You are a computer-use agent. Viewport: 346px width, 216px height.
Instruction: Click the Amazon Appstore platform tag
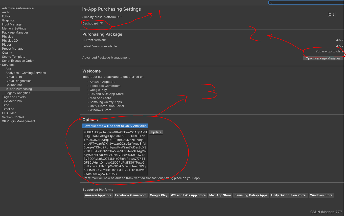[98, 195]
